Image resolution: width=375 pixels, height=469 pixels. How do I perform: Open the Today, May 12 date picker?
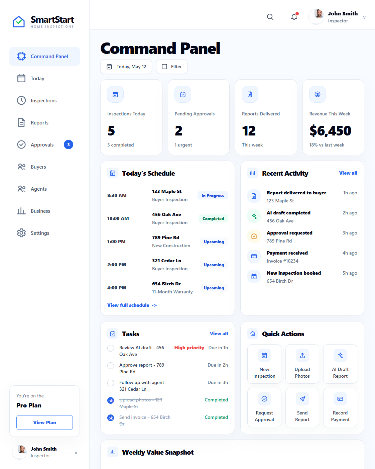126,67
